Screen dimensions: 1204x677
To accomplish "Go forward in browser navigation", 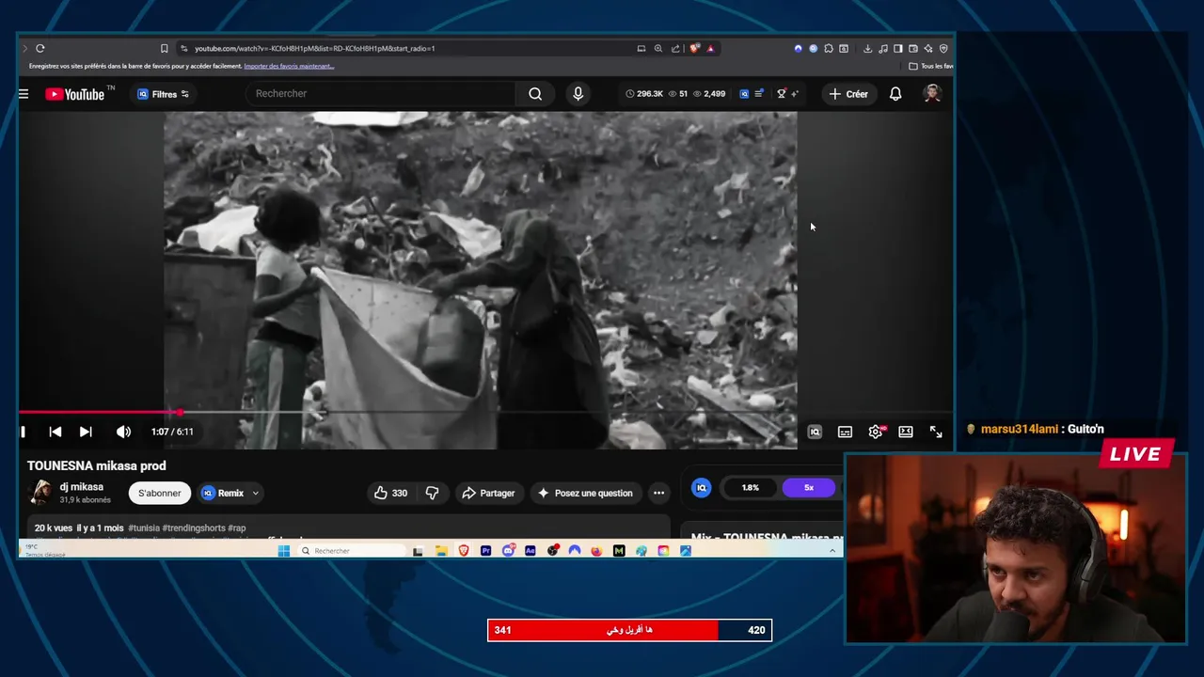I will 24,48.
